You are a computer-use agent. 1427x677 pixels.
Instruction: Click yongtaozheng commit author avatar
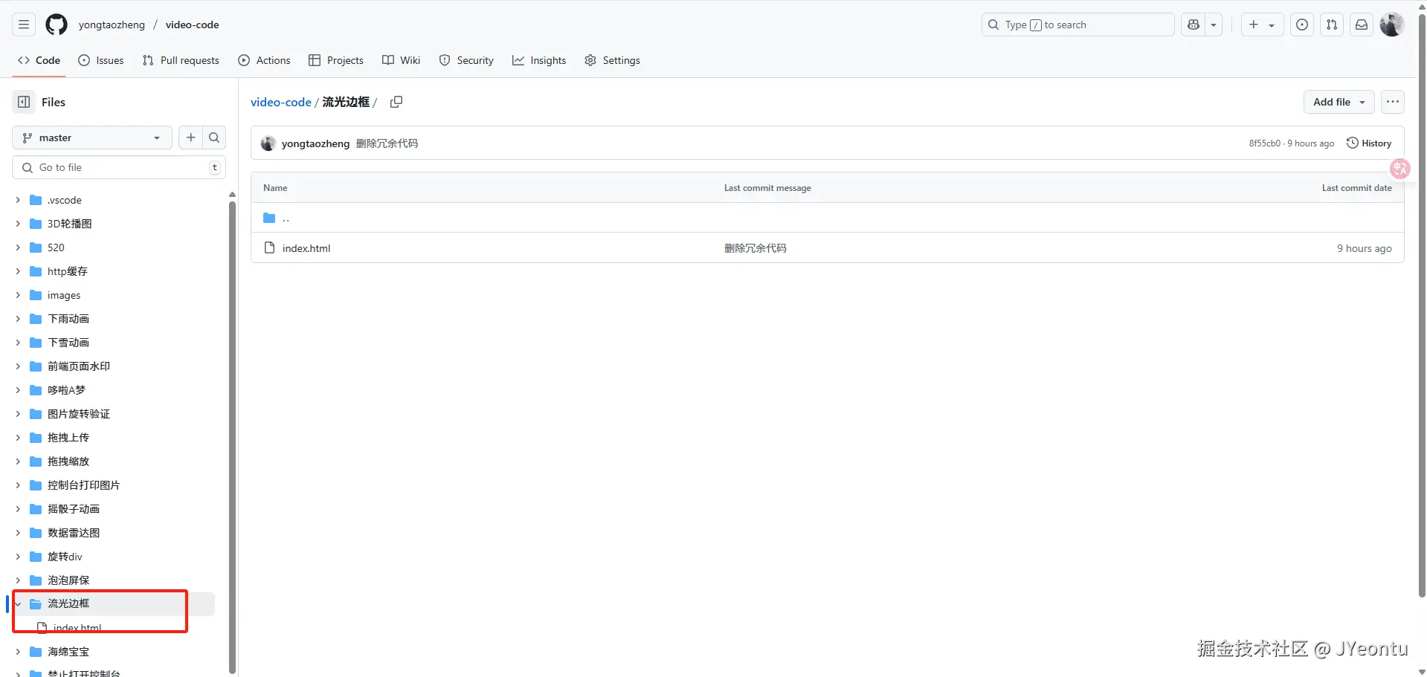[268, 143]
